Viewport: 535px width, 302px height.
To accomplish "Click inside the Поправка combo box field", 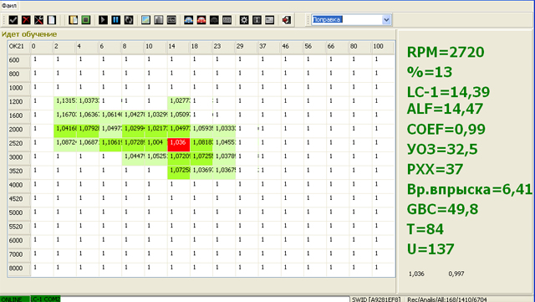I will (347, 20).
